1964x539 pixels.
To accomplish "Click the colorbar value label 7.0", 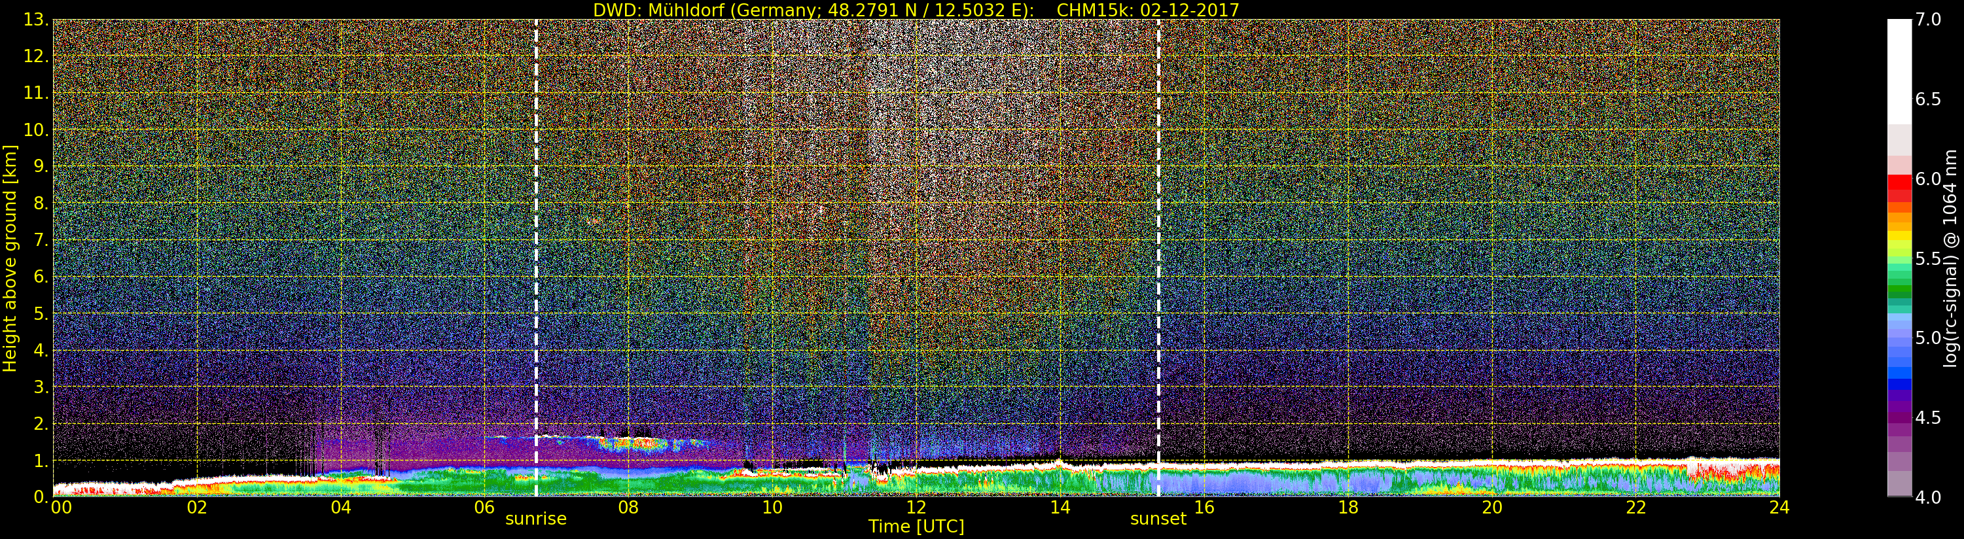I will [1928, 20].
